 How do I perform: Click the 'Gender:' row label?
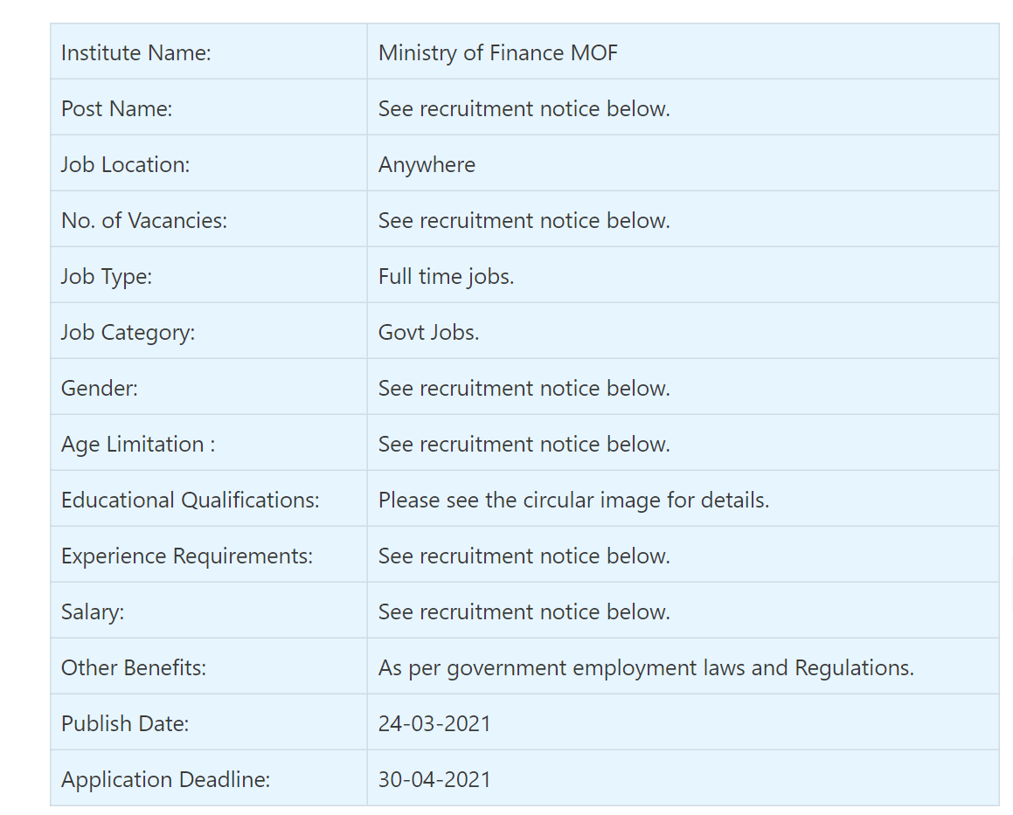tap(100, 389)
